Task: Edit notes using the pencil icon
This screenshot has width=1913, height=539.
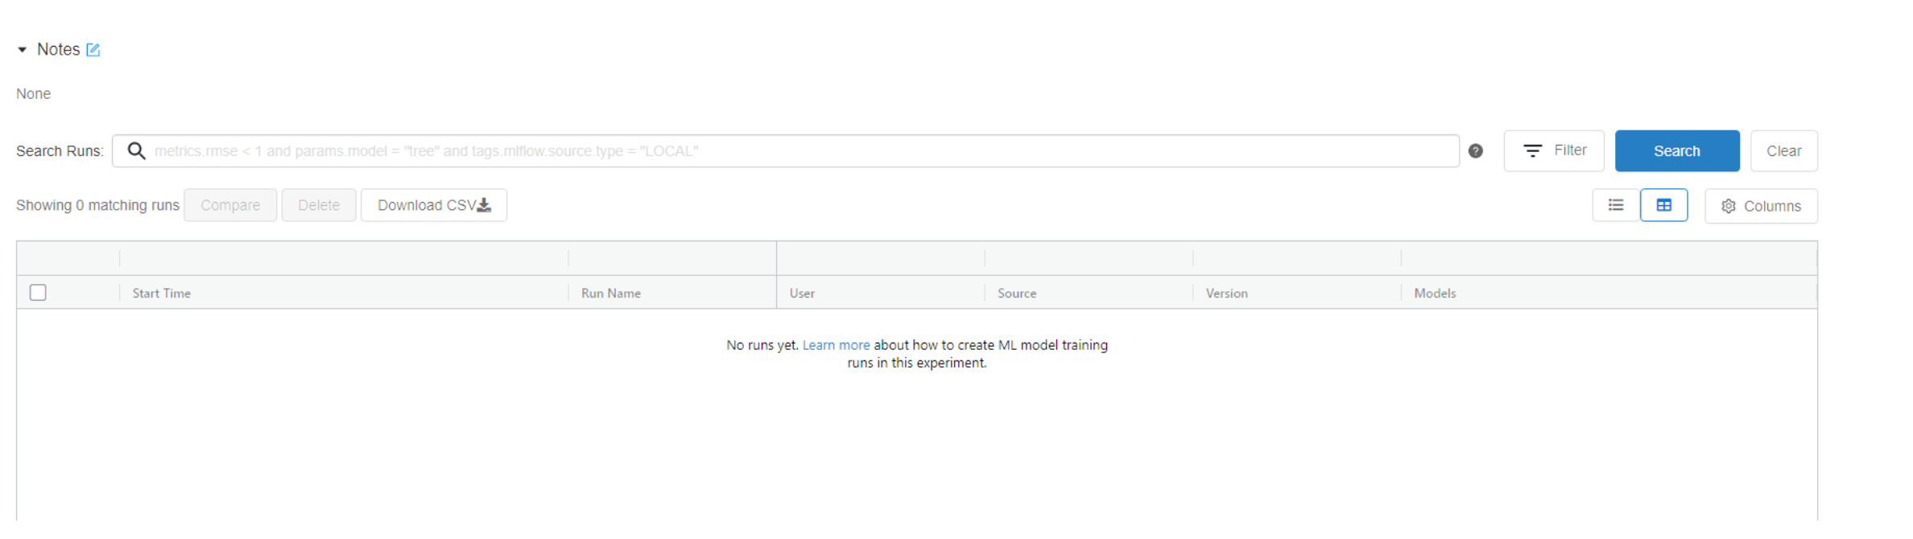Action: [x=93, y=50]
